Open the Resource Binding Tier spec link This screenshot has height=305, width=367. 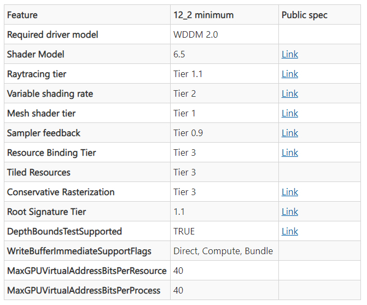[x=290, y=153]
